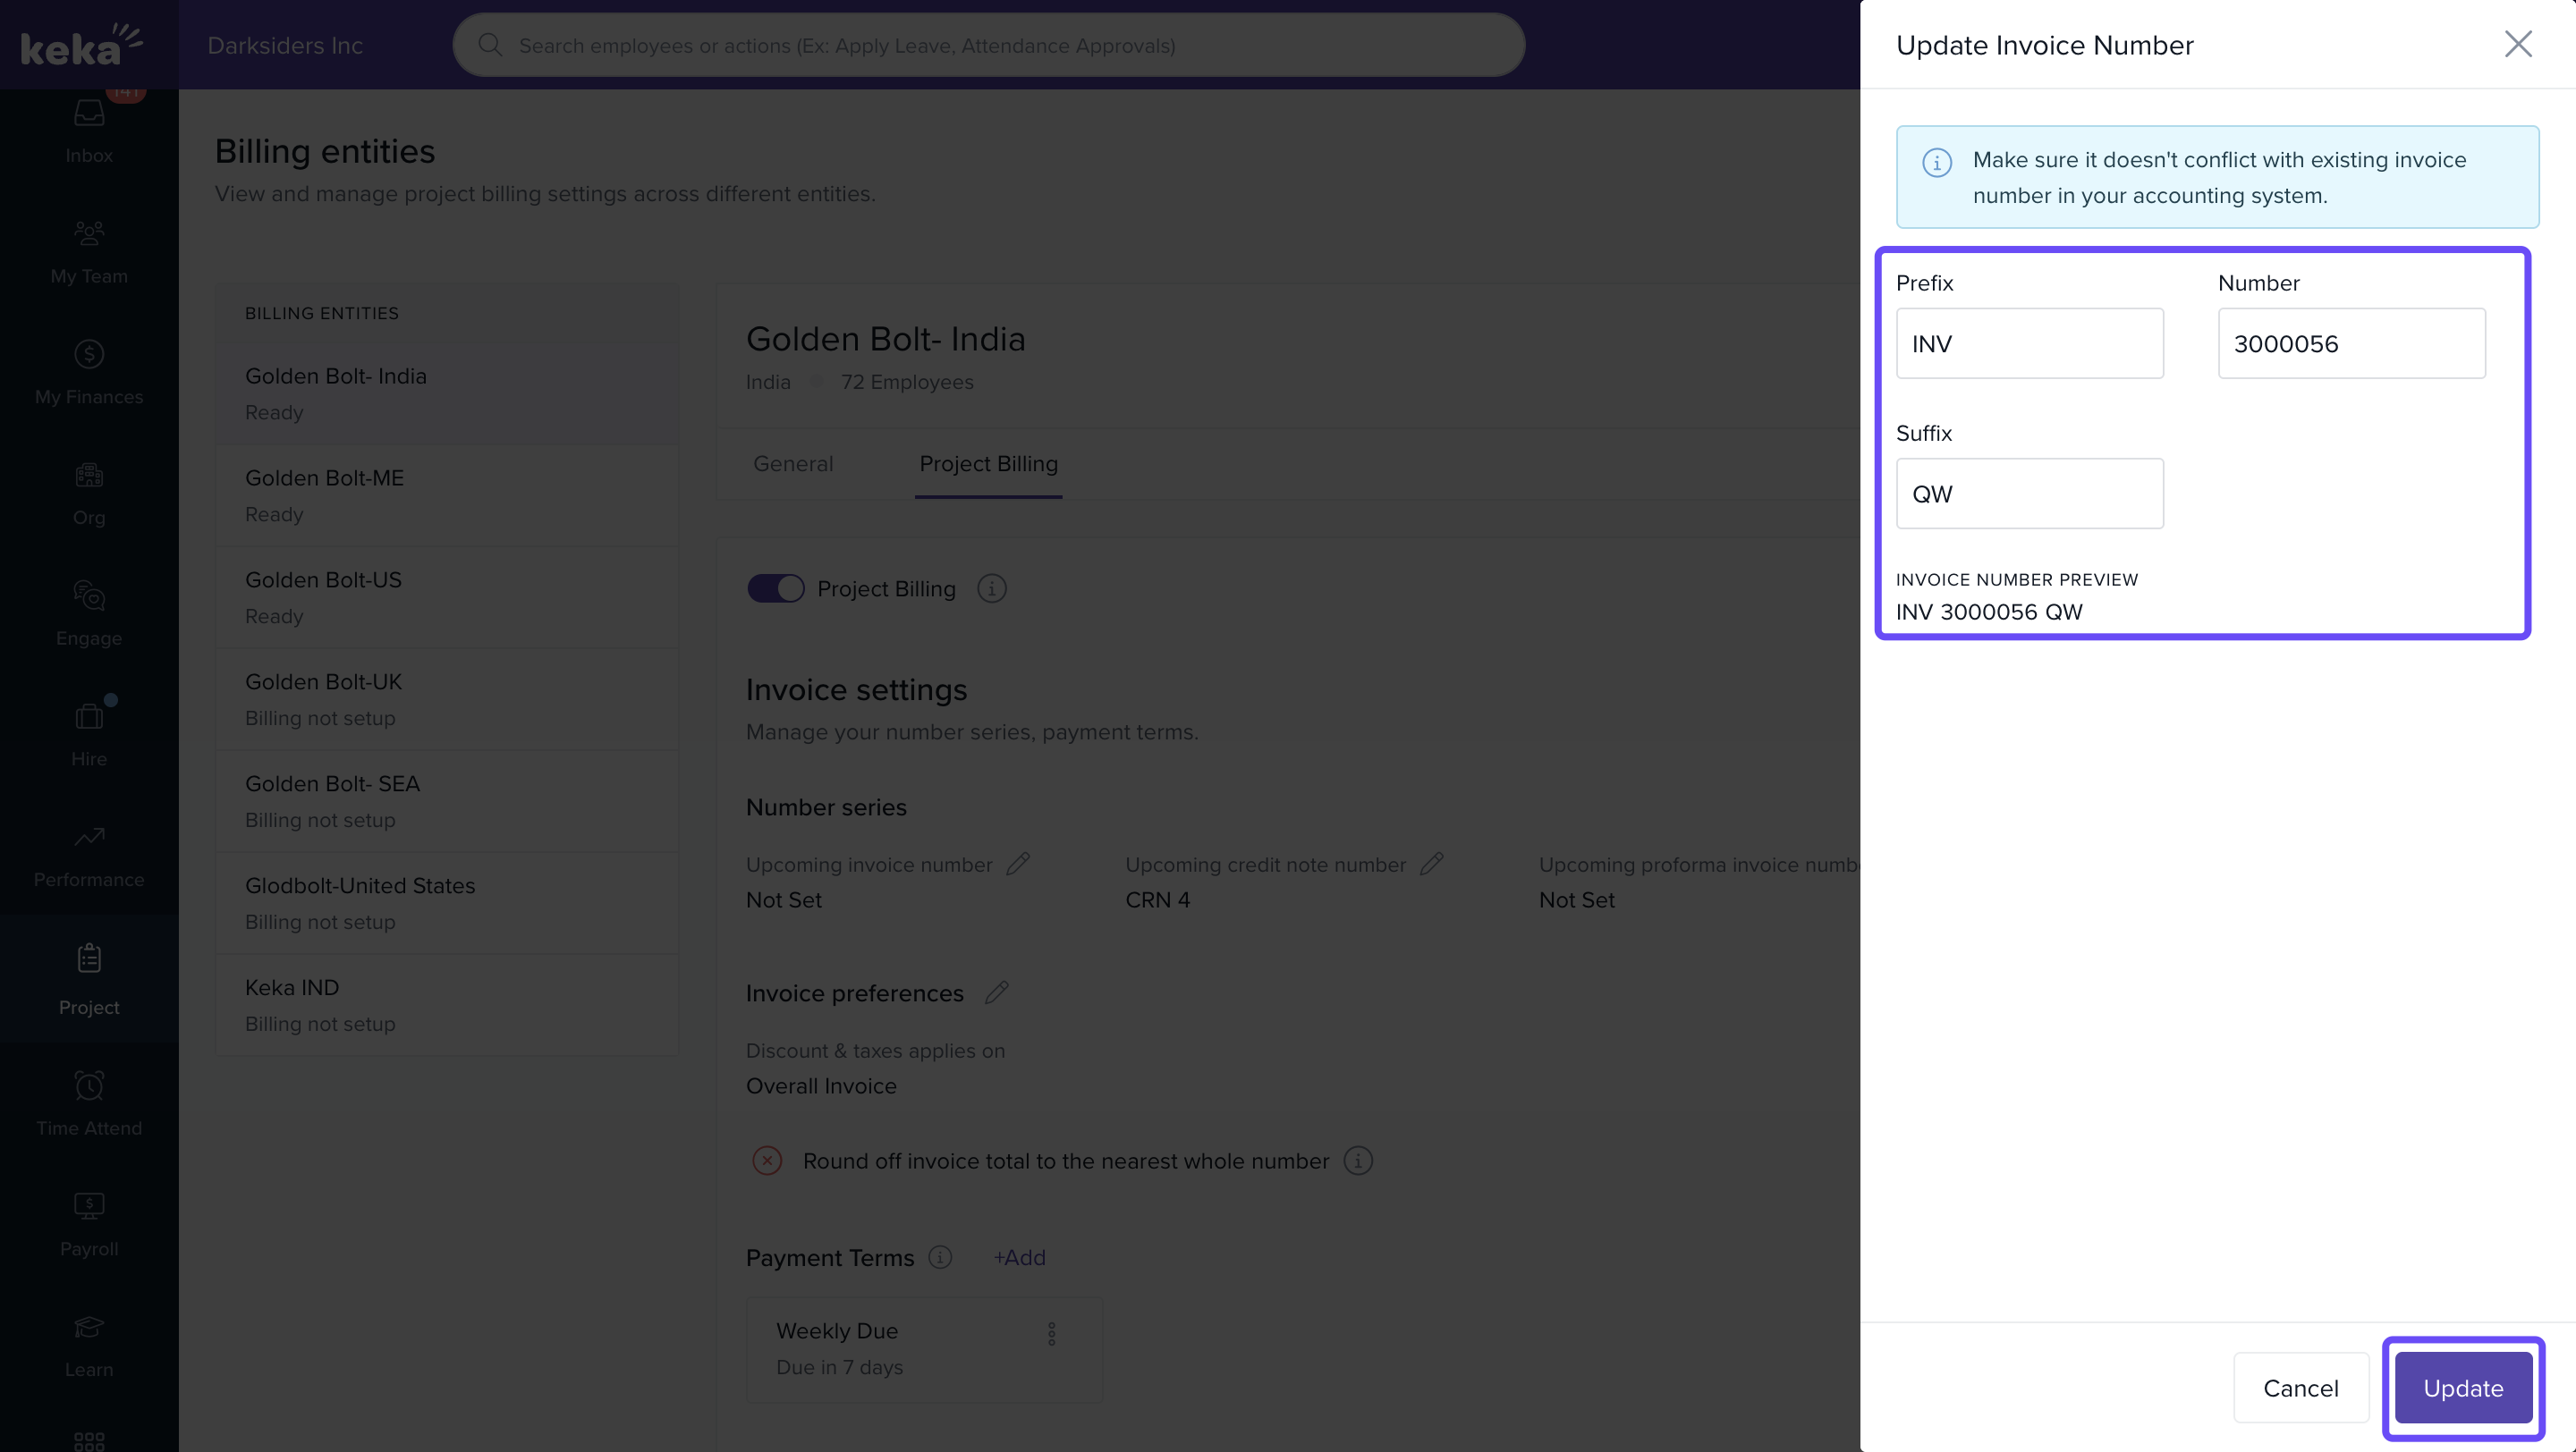Switch to the General tab

(x=792, y=464)
